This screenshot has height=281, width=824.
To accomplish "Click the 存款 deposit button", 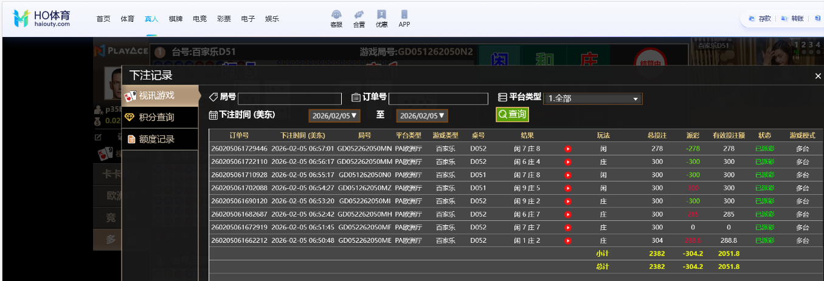I will pos(760,19).
